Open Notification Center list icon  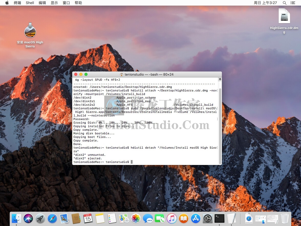(293, 3)
